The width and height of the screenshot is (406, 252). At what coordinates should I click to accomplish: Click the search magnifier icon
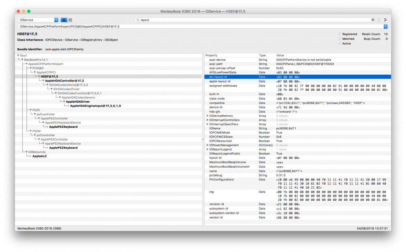coord(138,20)
